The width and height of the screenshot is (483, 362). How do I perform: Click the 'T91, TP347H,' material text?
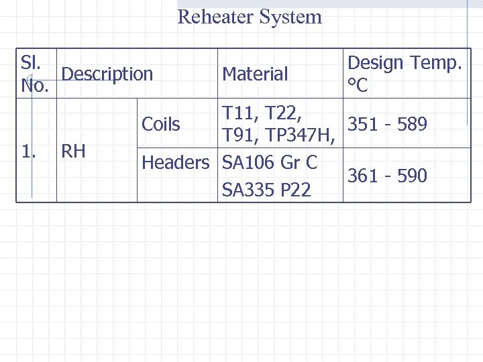278,135
